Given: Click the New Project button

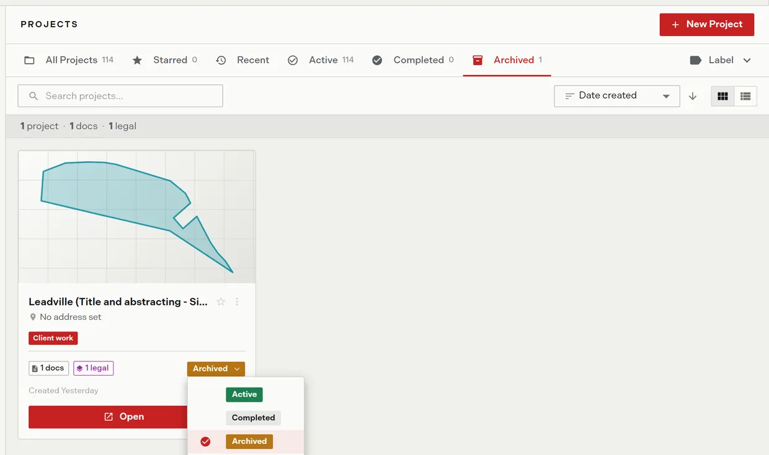Looking at the screenshot, I should [x=706, y=24].
